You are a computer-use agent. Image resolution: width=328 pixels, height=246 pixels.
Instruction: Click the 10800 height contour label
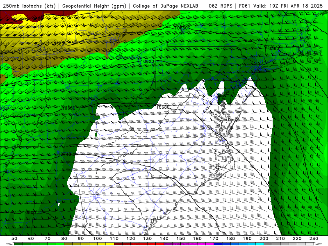(30, 212)
